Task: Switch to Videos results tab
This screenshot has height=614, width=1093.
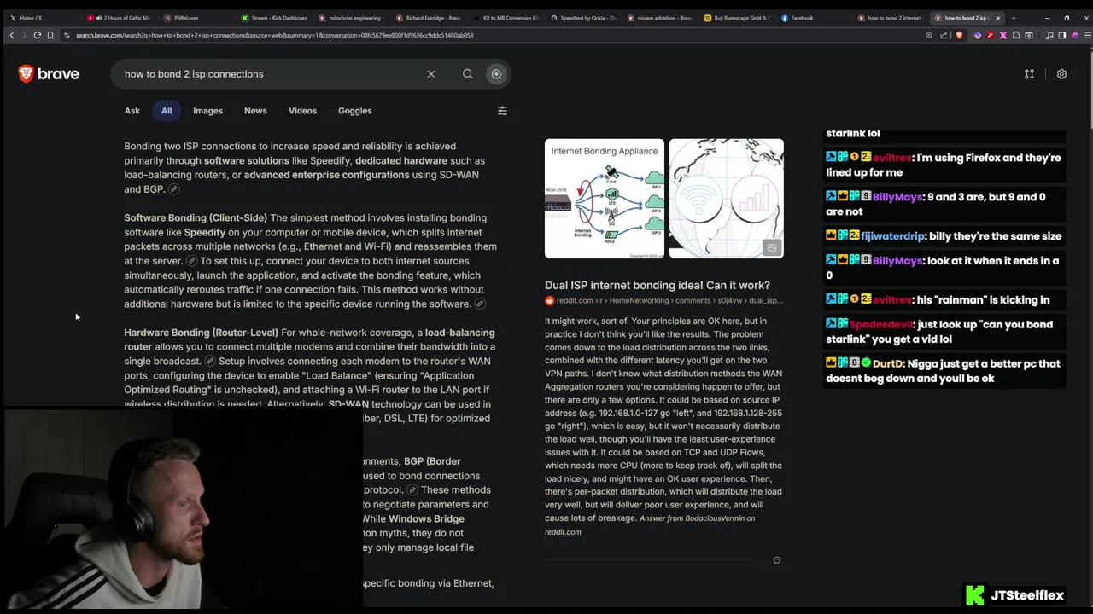Action: tap(302, 111)
